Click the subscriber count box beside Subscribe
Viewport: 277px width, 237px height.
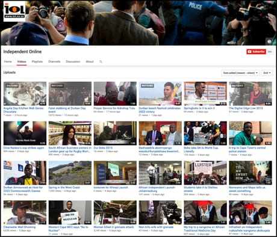270,52
